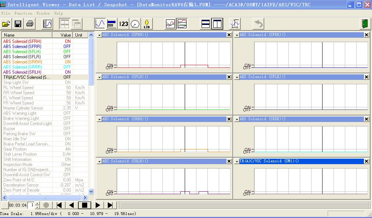Expand dropdown of ABS Solenoid (SRLH) graph
The width and height of the screenshot is (372, 218).
(x=99, y=162)
